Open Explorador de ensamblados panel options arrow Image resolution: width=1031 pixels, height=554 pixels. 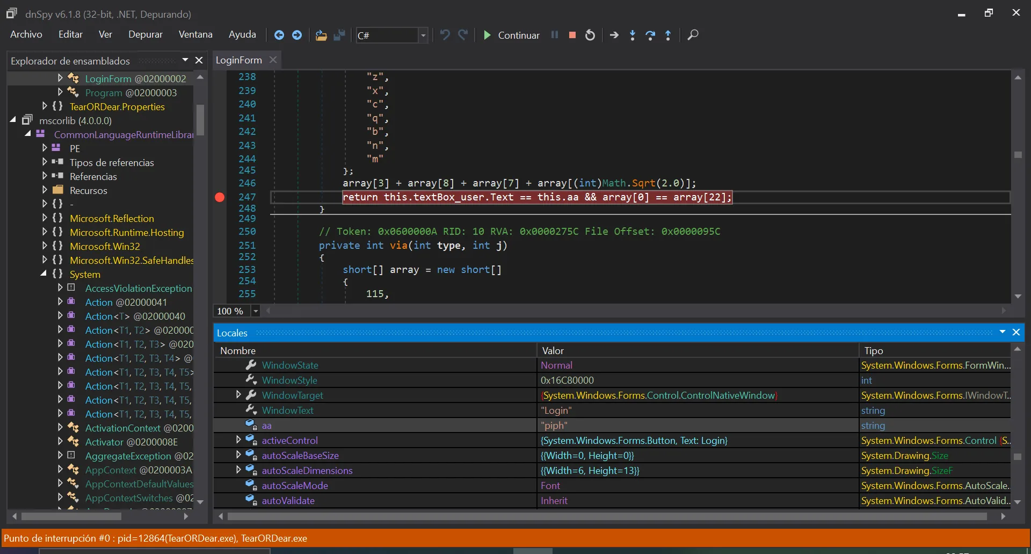pos(185,60)
